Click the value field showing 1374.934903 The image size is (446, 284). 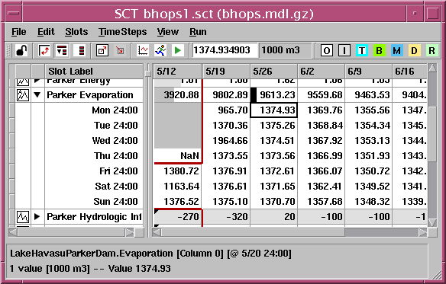pyautogui.click(x=225, y=50)
